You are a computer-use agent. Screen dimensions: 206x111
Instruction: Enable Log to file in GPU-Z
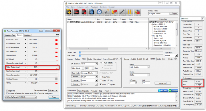(7, 91)
